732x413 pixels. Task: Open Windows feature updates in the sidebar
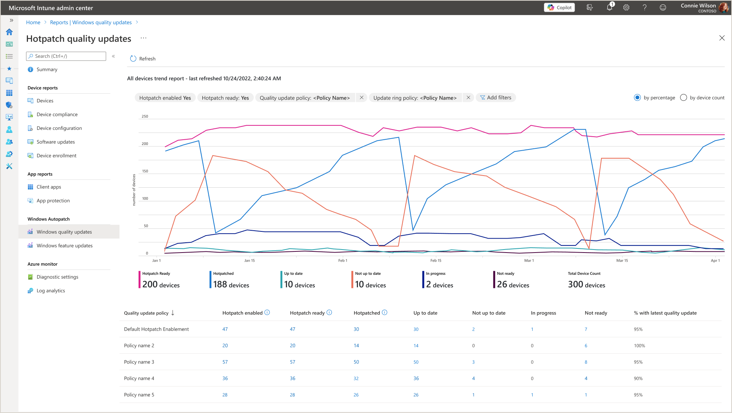(x=64, y=245)
